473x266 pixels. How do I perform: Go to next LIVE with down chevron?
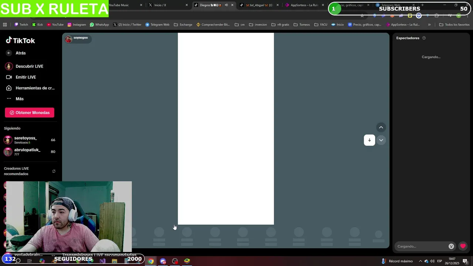coord(381,140)
